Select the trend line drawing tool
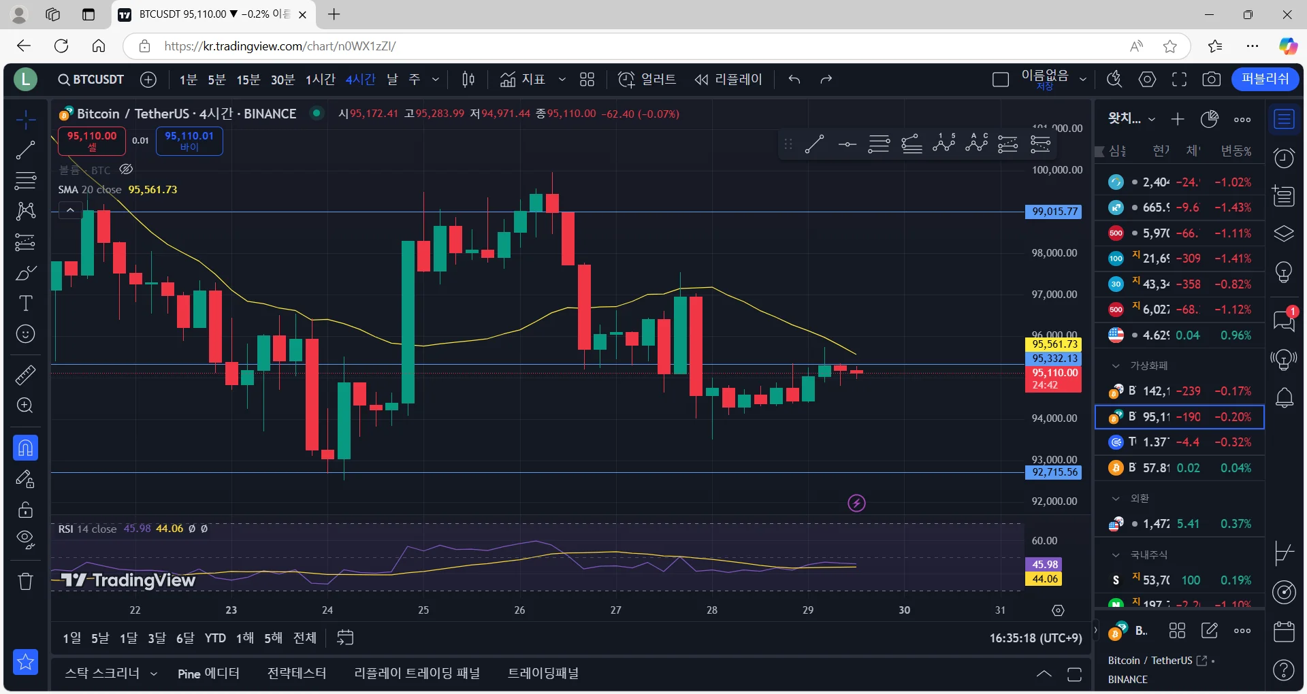 (x=25, y=150)
